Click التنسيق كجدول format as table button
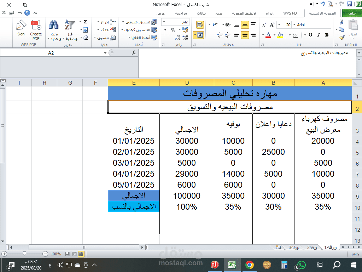Image resolution: width=362 pixels, height=272 pixels. coord(139,30)
